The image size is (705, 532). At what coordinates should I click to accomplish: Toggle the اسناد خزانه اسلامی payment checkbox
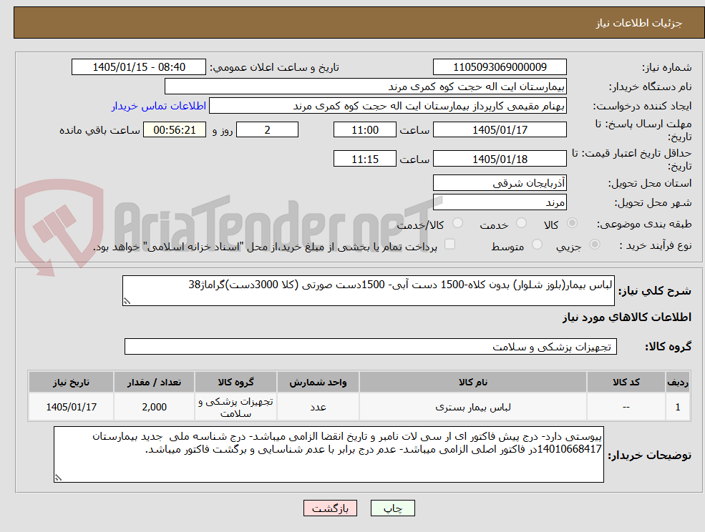pos(449,244)
